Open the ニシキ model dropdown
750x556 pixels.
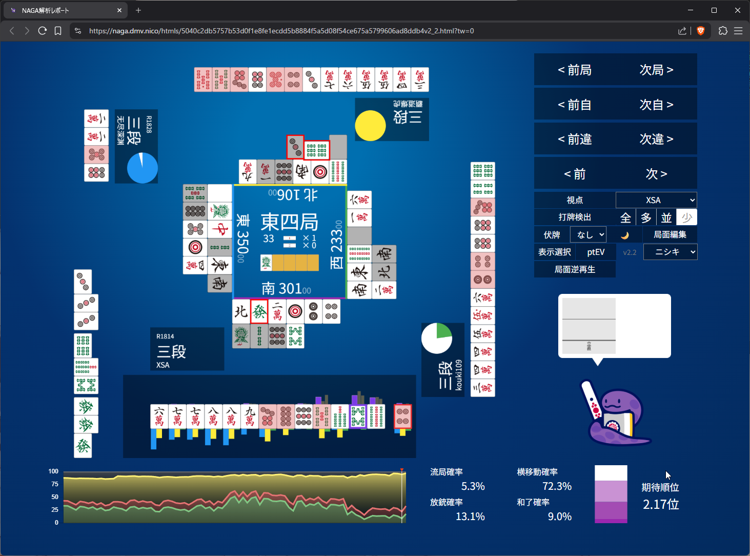click(x=670, y=252)
